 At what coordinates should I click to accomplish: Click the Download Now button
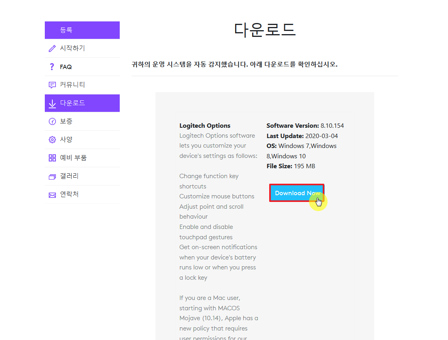tap(297, 193)
